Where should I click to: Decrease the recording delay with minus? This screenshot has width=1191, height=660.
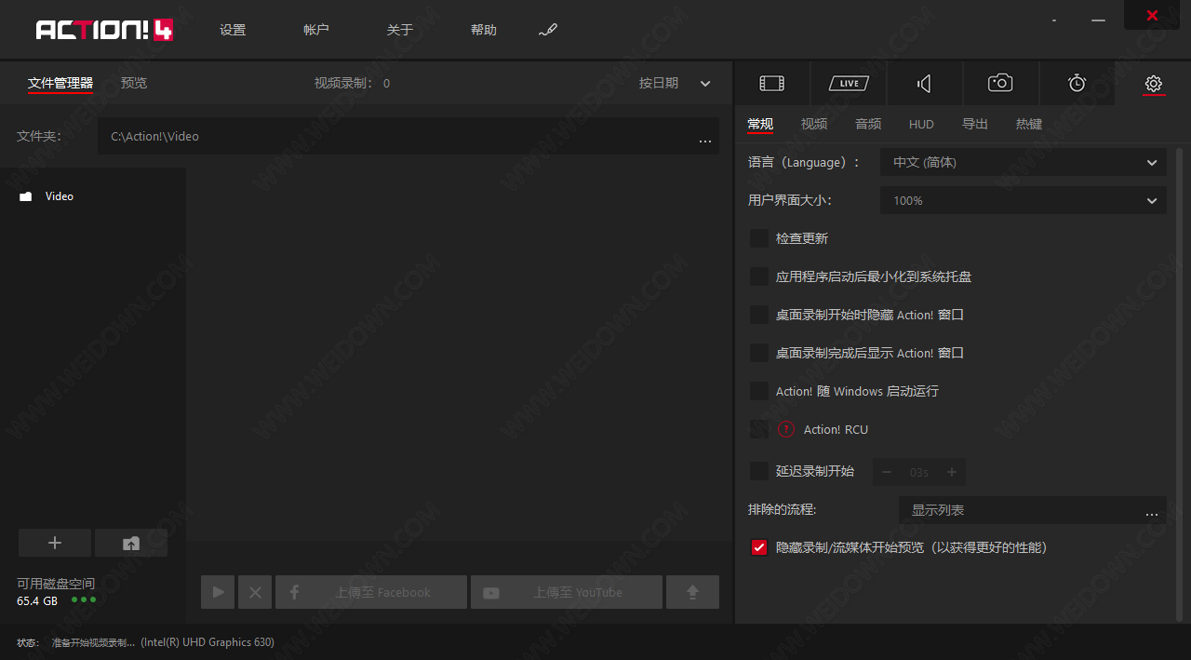pos(887,472)
